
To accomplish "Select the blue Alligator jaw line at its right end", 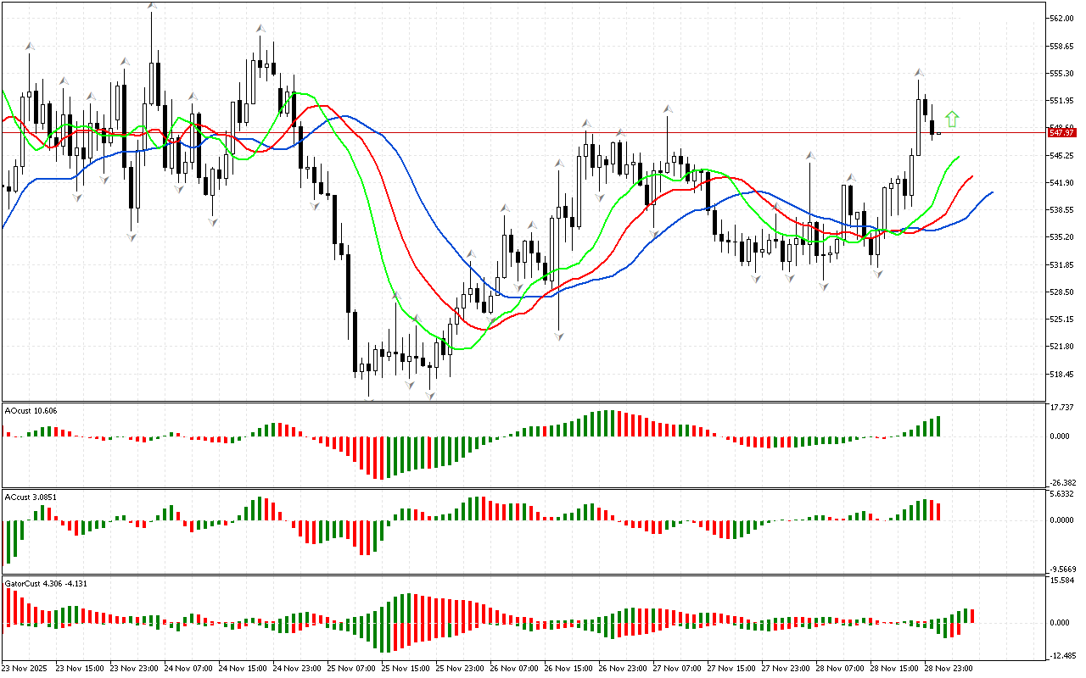I will coord(990,193).
